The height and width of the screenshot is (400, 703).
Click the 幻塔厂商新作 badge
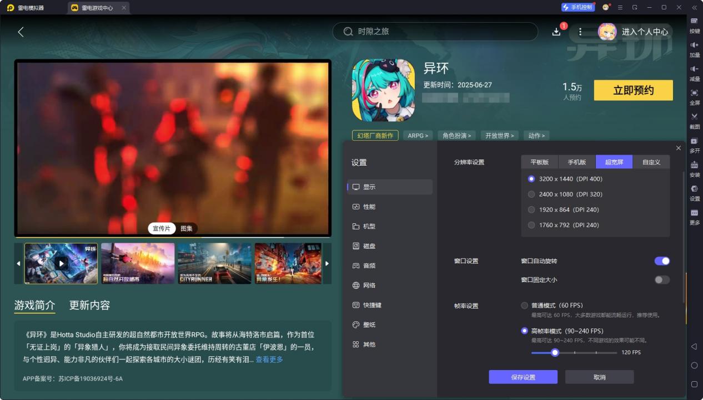tap(375, 136)
